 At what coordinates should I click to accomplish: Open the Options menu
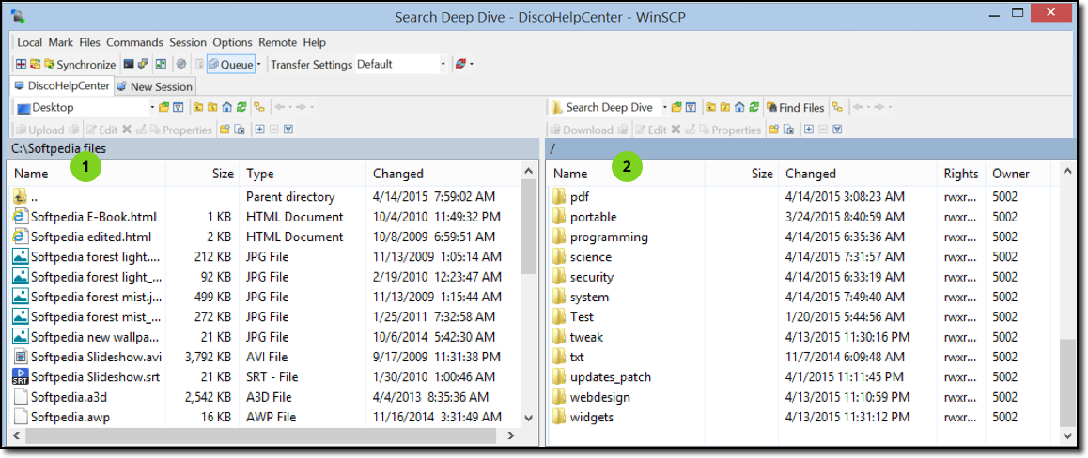pos(232,42)
